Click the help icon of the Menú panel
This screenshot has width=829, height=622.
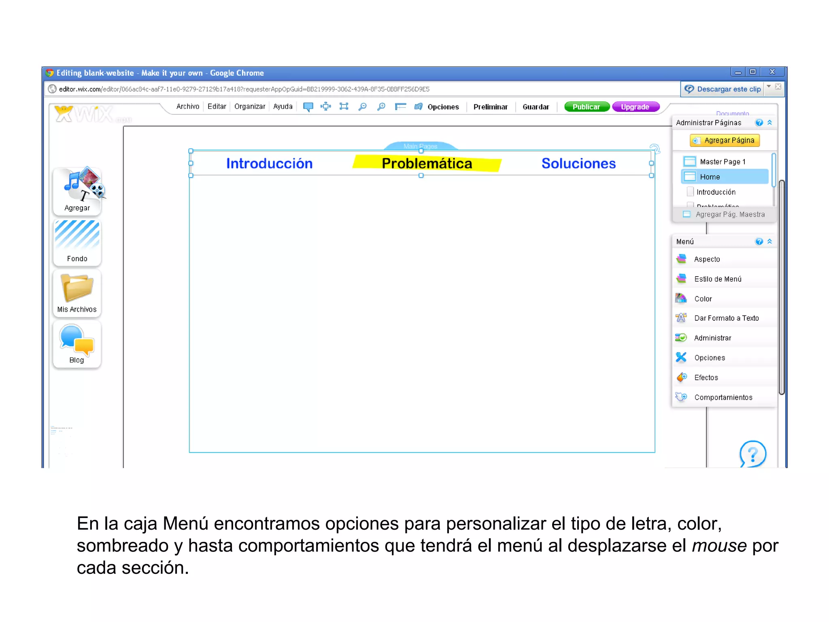pos(759,242)
